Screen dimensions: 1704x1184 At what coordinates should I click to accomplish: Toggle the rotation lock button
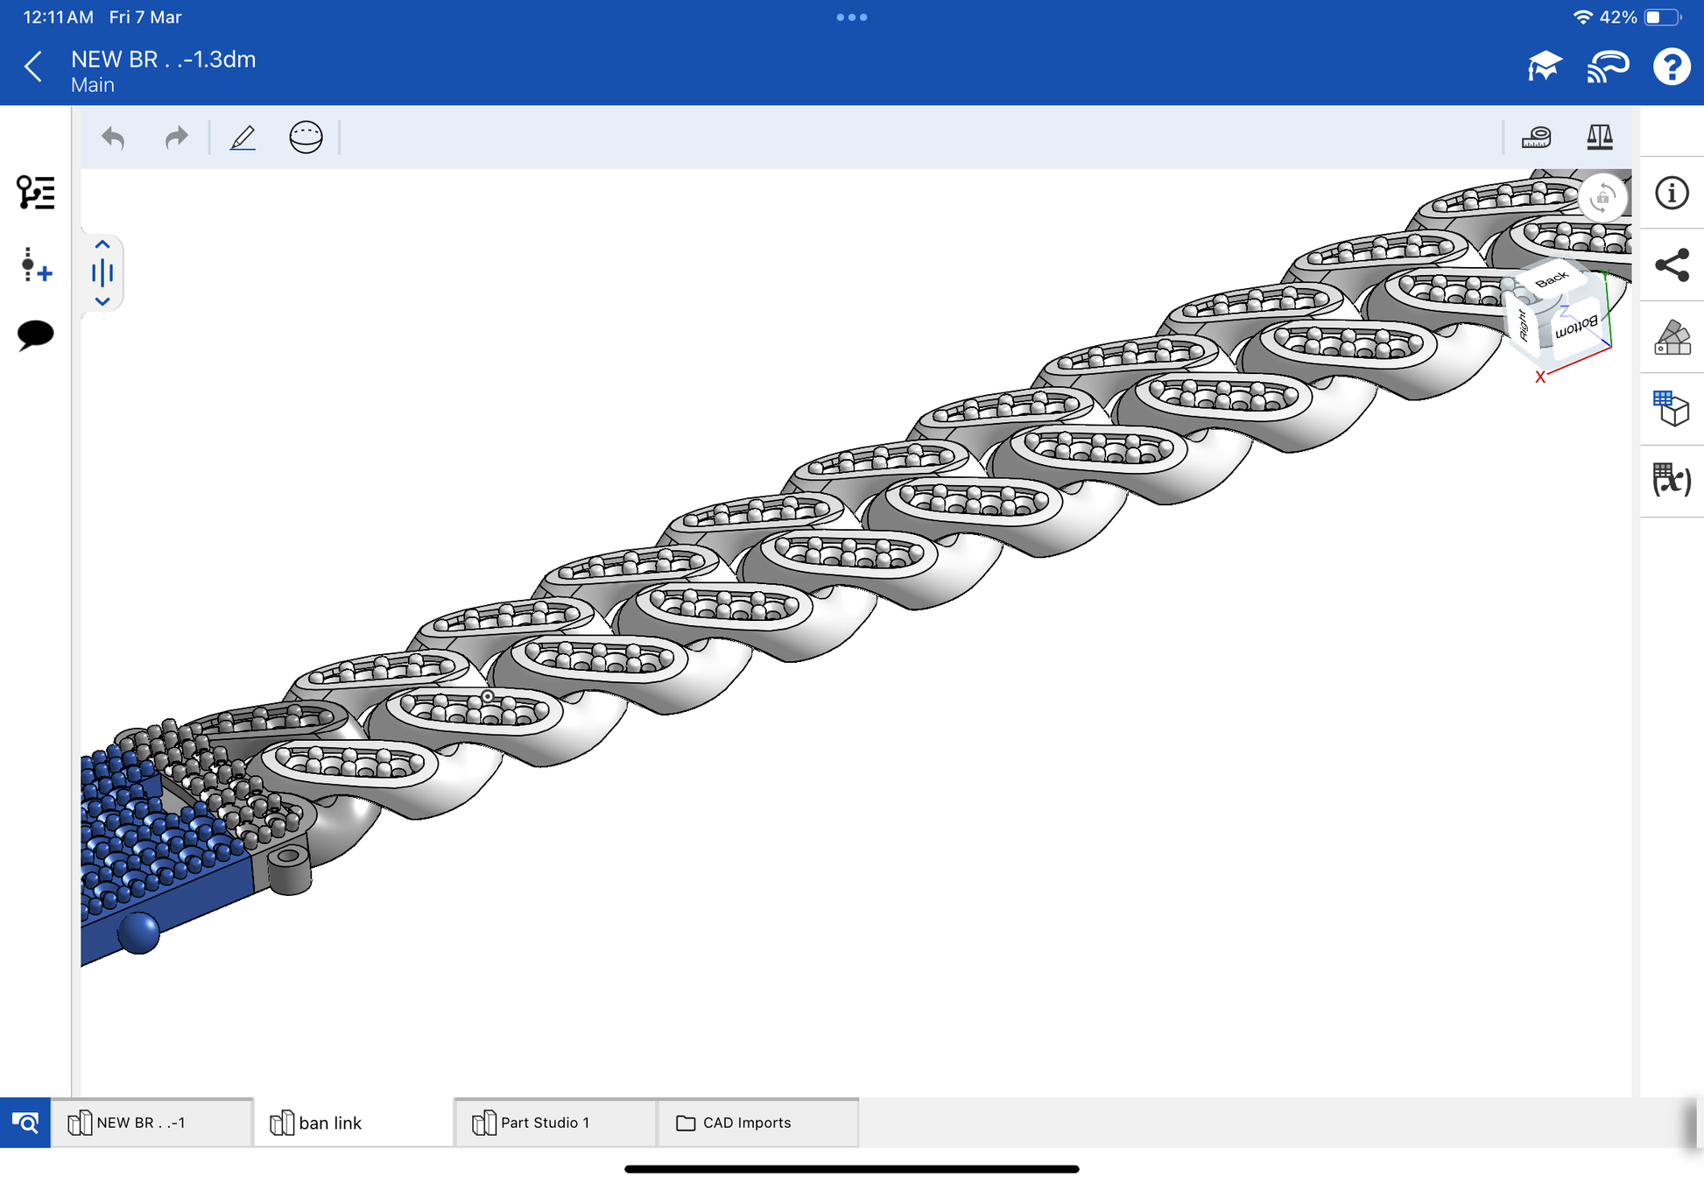tap(1602, 198)
